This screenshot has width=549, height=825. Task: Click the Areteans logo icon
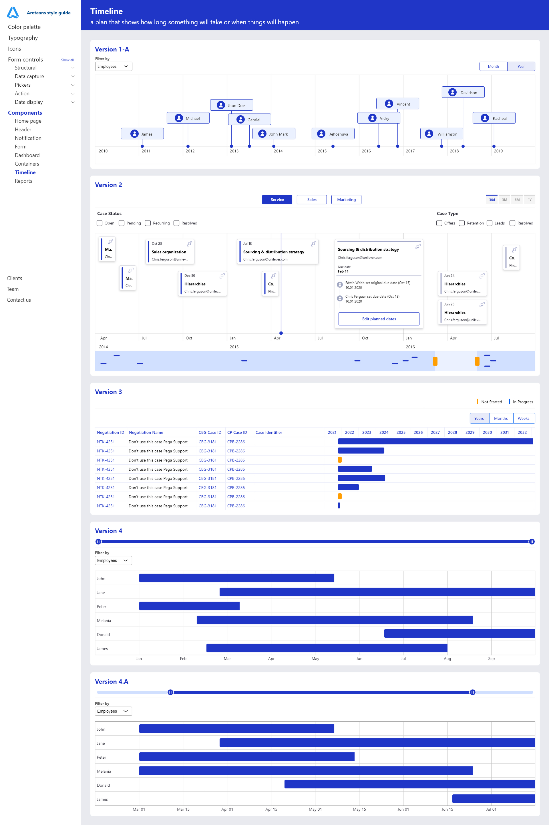click(13, 13)
